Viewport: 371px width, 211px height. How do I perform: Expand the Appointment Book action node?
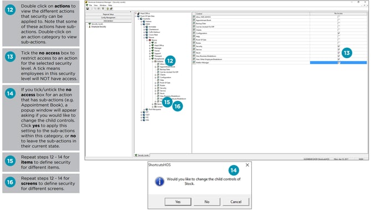coord(156,66)
